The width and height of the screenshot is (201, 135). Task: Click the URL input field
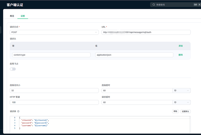(x=146, y=32)
